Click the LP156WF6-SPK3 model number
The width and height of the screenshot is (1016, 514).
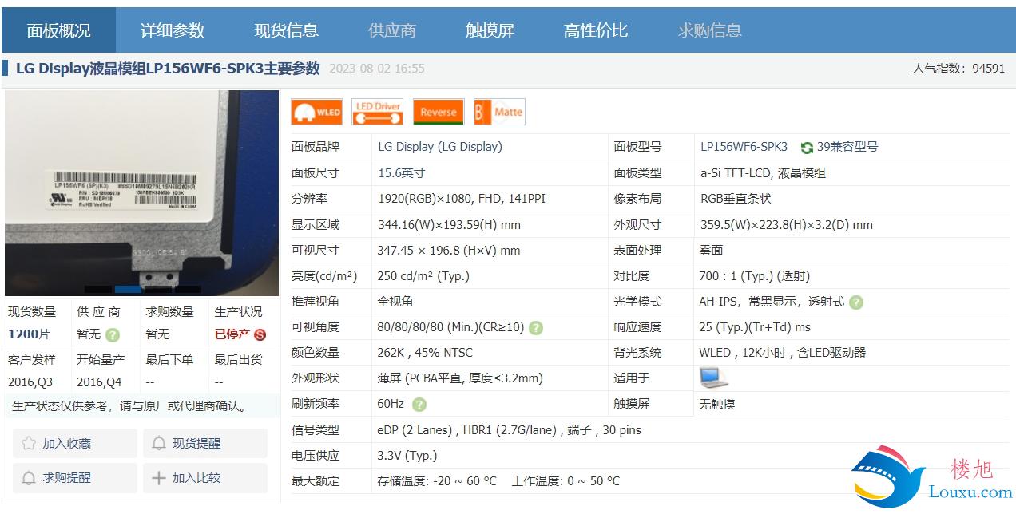coord(744,147)
